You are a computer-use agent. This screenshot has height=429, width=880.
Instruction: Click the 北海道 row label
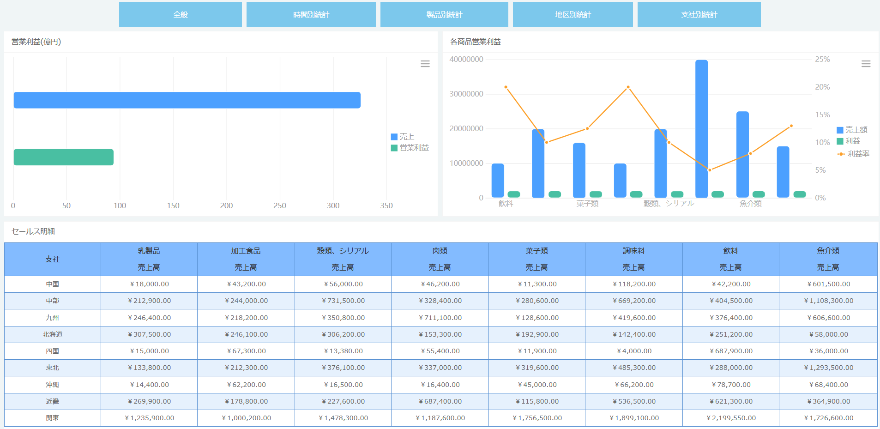(53, 334)
